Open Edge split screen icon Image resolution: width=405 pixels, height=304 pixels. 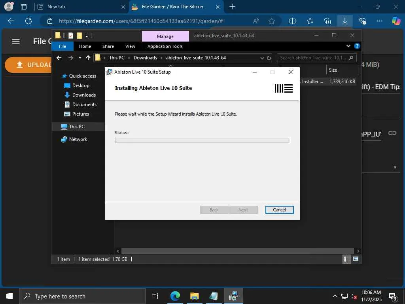tap(292, 21)
